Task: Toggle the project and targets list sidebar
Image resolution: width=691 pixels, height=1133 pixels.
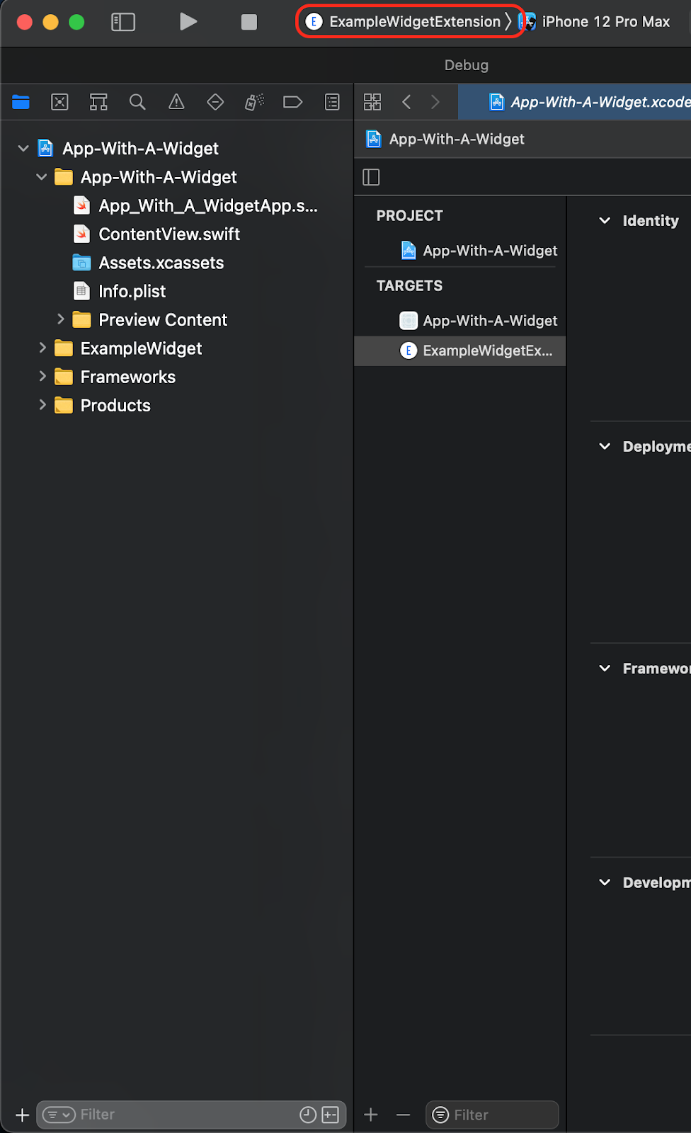Action: [371, 177]
